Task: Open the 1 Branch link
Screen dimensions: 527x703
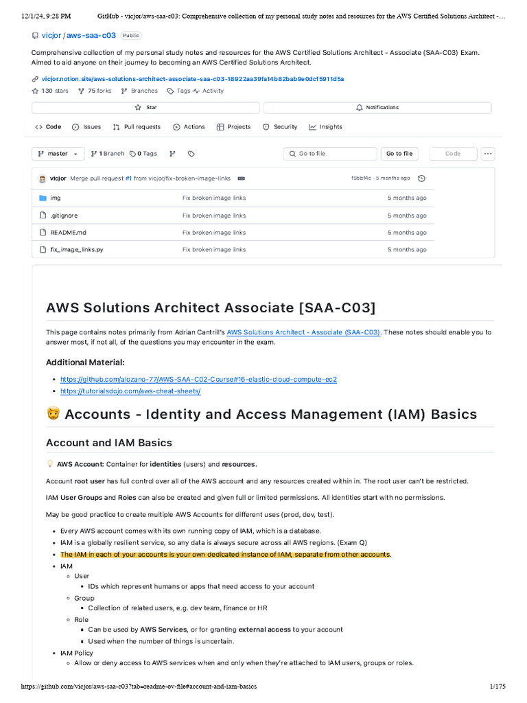Action: pyautogui.click(x=108, y=154)
